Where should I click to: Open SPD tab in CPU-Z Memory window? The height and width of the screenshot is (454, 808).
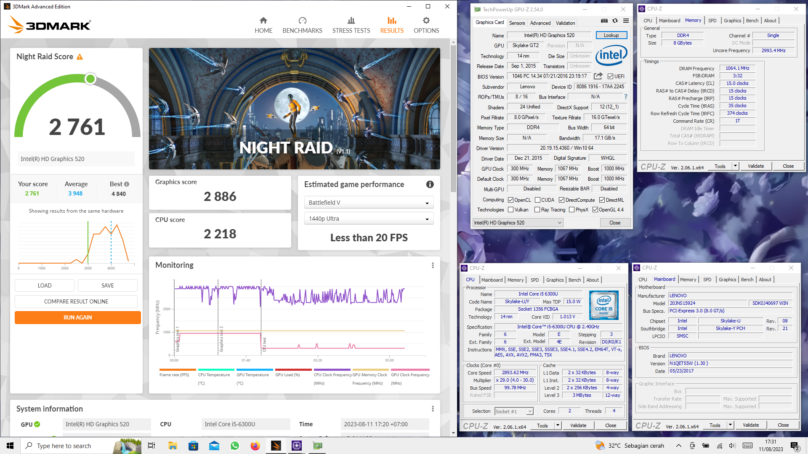pos(712,21)
